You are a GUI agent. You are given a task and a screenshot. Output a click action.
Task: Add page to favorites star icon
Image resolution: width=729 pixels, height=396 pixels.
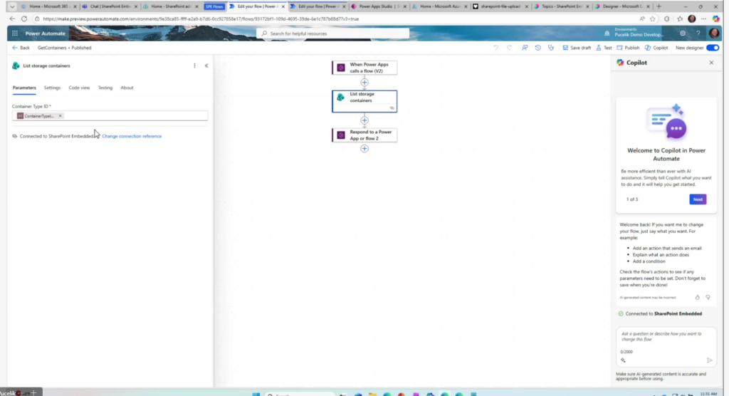pos(653,19)
